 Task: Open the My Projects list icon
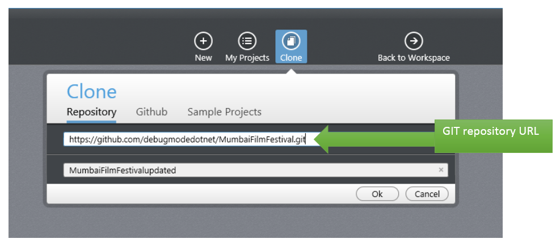coord(247,41)
